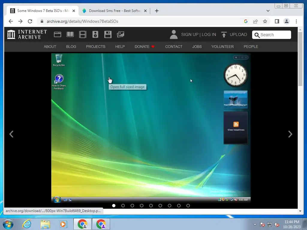Click the Upload arrow icon
Screen dimensions: 307x230
224,34
